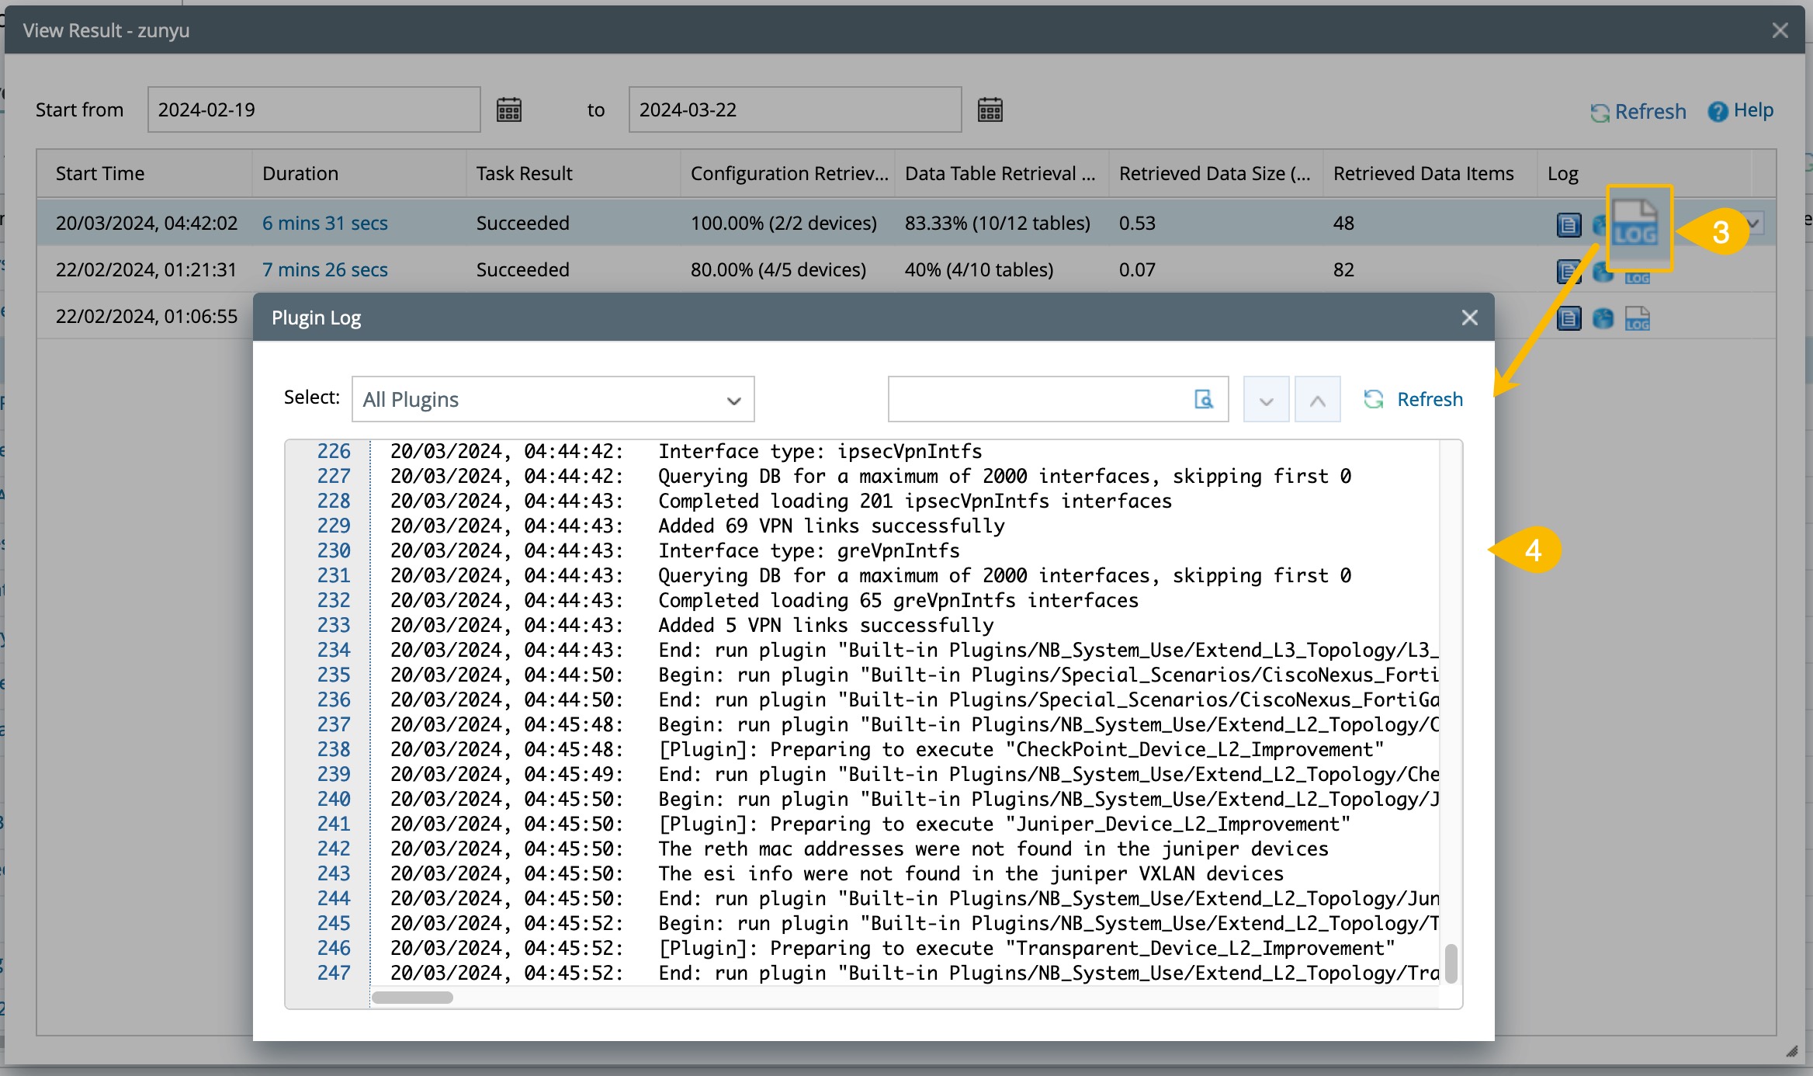Click the horizontal scrollbar under the log text
Image resolution: width=1813 pixels, height=1076 pixels.
point(412,998)
